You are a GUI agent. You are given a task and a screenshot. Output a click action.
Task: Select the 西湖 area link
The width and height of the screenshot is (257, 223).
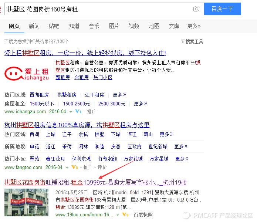point(34,134)
